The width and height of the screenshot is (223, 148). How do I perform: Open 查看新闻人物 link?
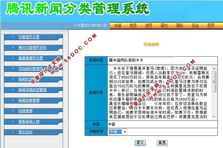click(x=29, y=121)
